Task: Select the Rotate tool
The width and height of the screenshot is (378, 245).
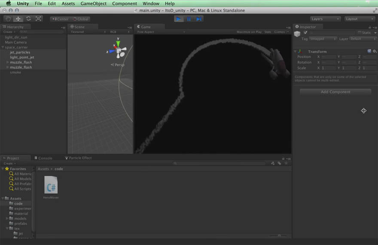Action: coord(28,19)
